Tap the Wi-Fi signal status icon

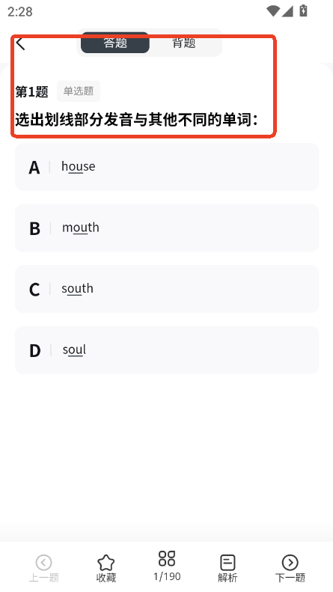(272, 11)
